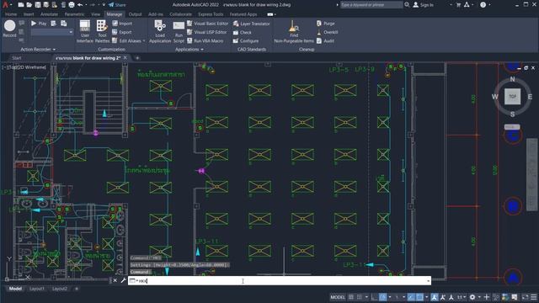Click MODEL space toggle in status bar
This screenshot has width=539, height=303.
tap(338, 297)
